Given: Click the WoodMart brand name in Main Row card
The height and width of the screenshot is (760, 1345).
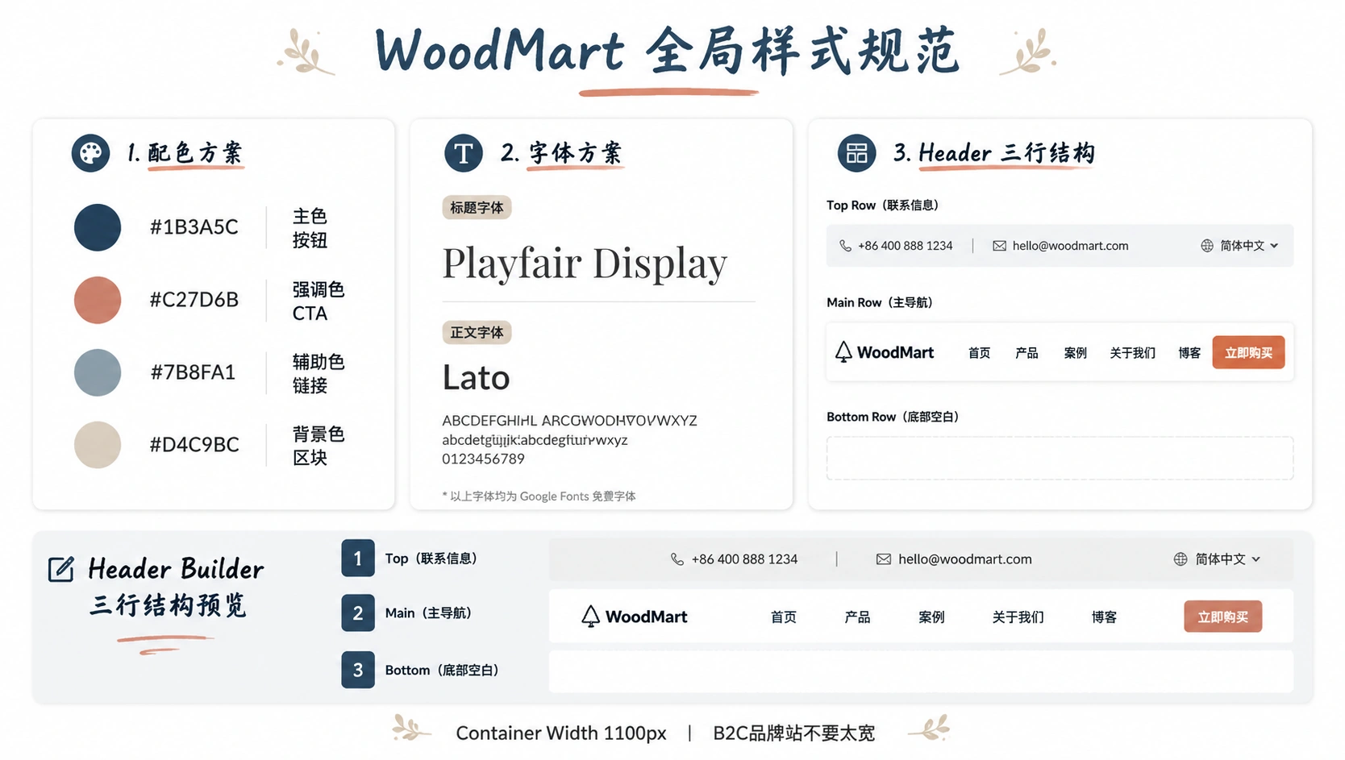Looking at the screenshot, I should 895,352.
